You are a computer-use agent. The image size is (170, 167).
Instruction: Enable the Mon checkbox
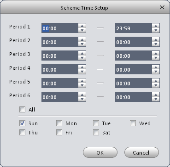[59, 123]
